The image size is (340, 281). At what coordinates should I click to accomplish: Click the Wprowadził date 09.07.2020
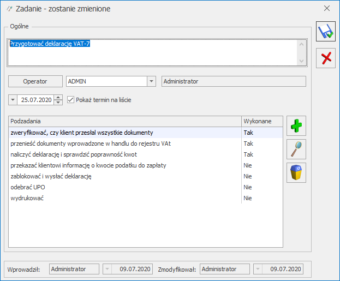click(x=132, y=269)
